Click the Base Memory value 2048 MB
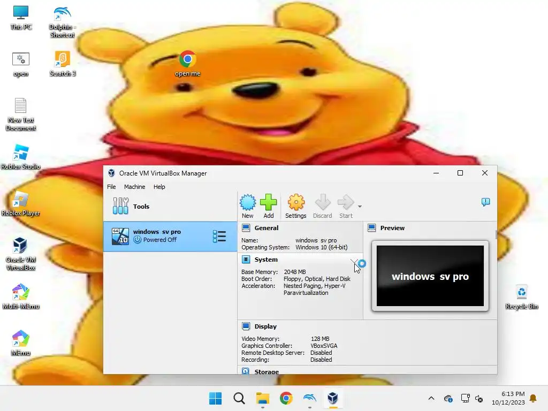This screenshot has width=548, height=411. point(295,272)
